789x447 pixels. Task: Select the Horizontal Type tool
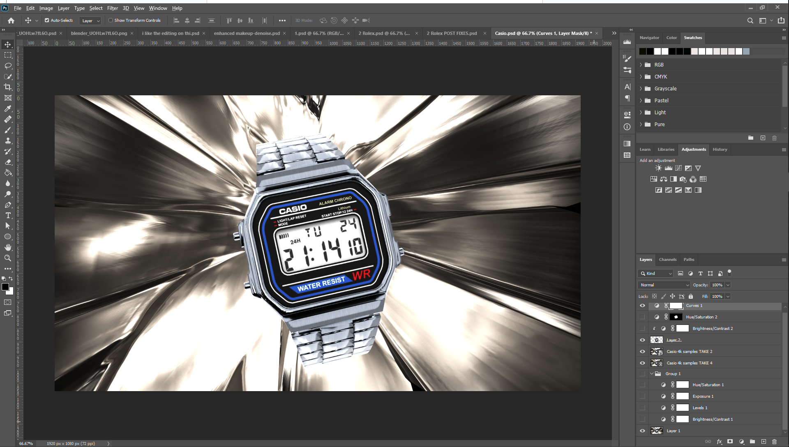[8, 215]
